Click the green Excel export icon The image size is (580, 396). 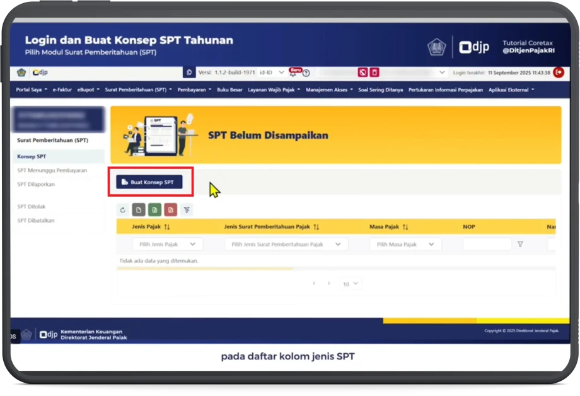point(154,210)
